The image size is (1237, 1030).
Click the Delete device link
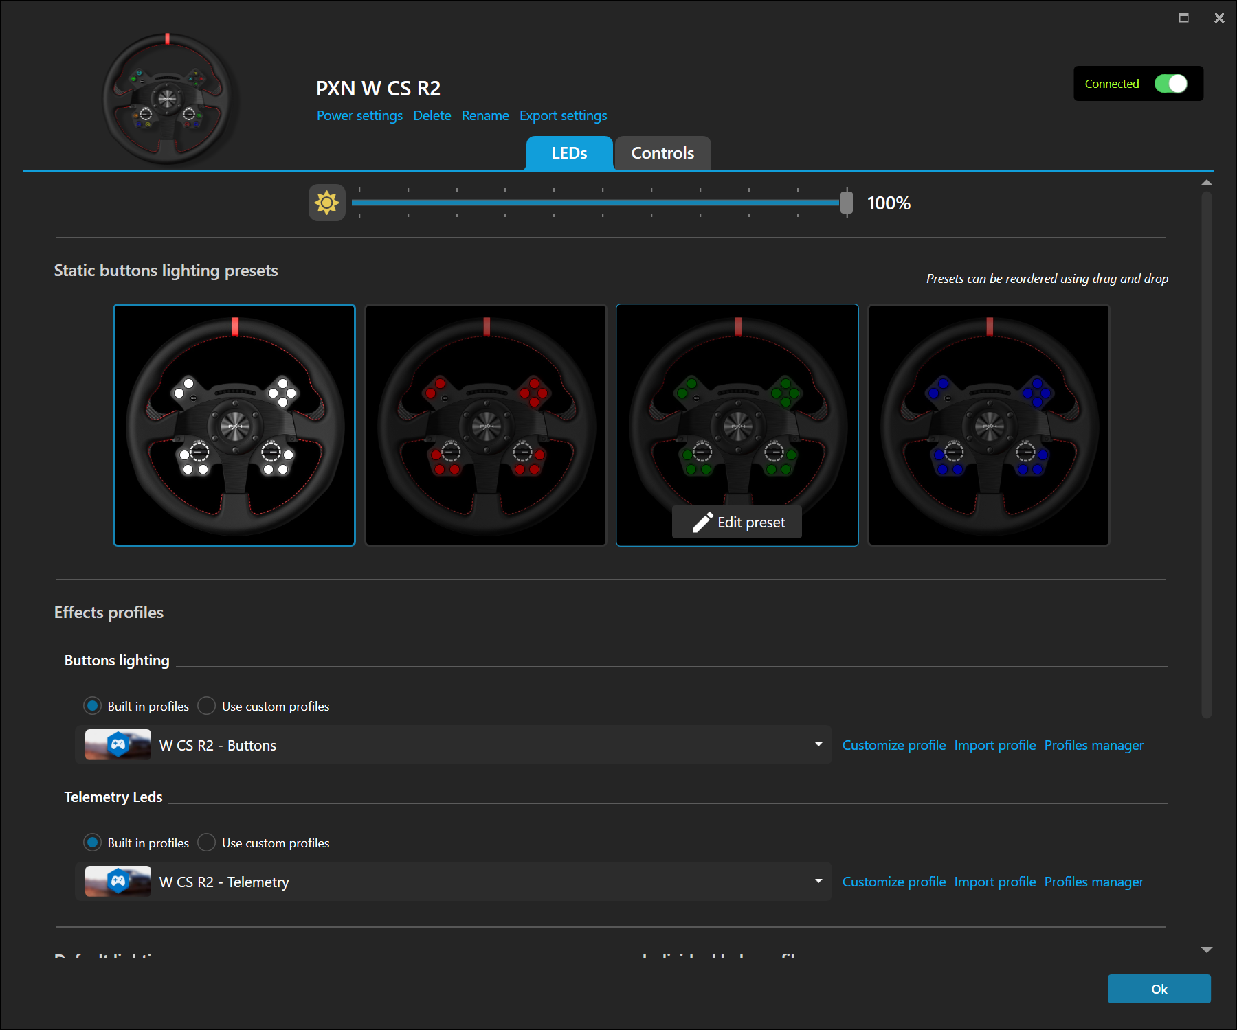pyautogui.click(x=432, y=116)
